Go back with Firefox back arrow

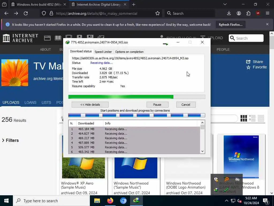tap(6, 13)
